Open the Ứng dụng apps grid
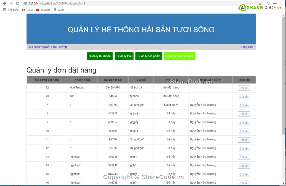Screen dimensions: 286x186 pyautogui.click(x=11, y=10)
